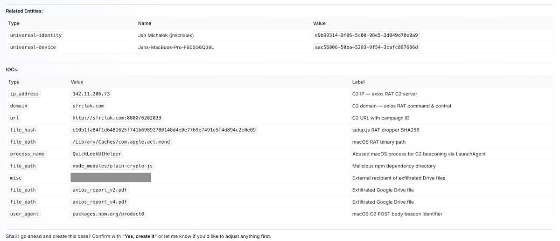Select the QuickLookUIHelper process name value
The image size is (560, 241).
(97, 154)
